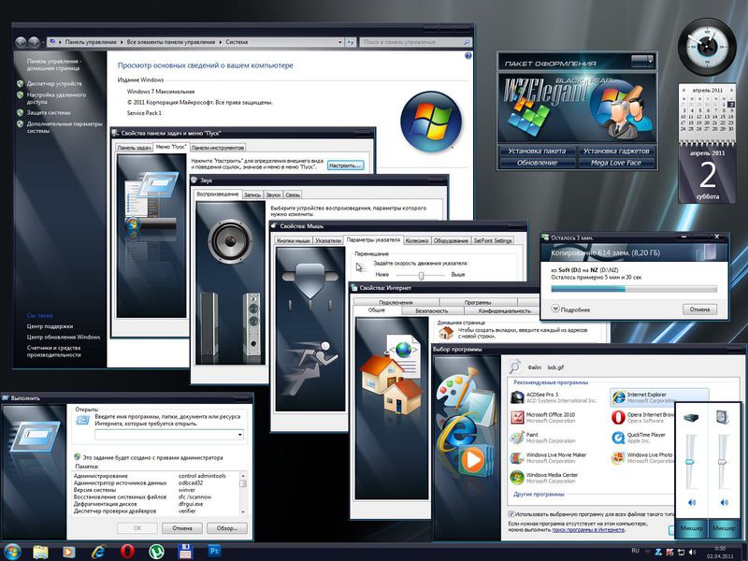Open Windows Media Player taskbar icon
This screenshot has width=748, height=561.
68,552
